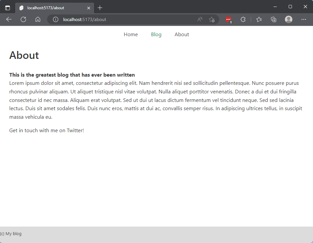
Task: Open the red extension with notification badge
Action: (x=228, y=19)
